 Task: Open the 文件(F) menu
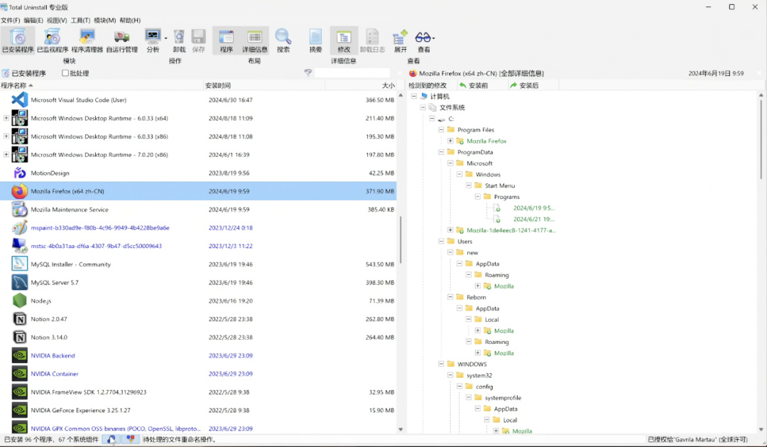[x=10, y=20]
